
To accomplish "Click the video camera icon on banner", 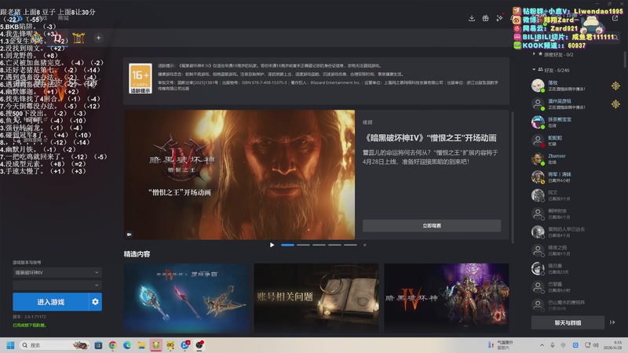I will [130, 234].
